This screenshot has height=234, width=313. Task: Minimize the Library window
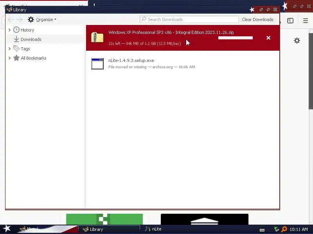261,9
